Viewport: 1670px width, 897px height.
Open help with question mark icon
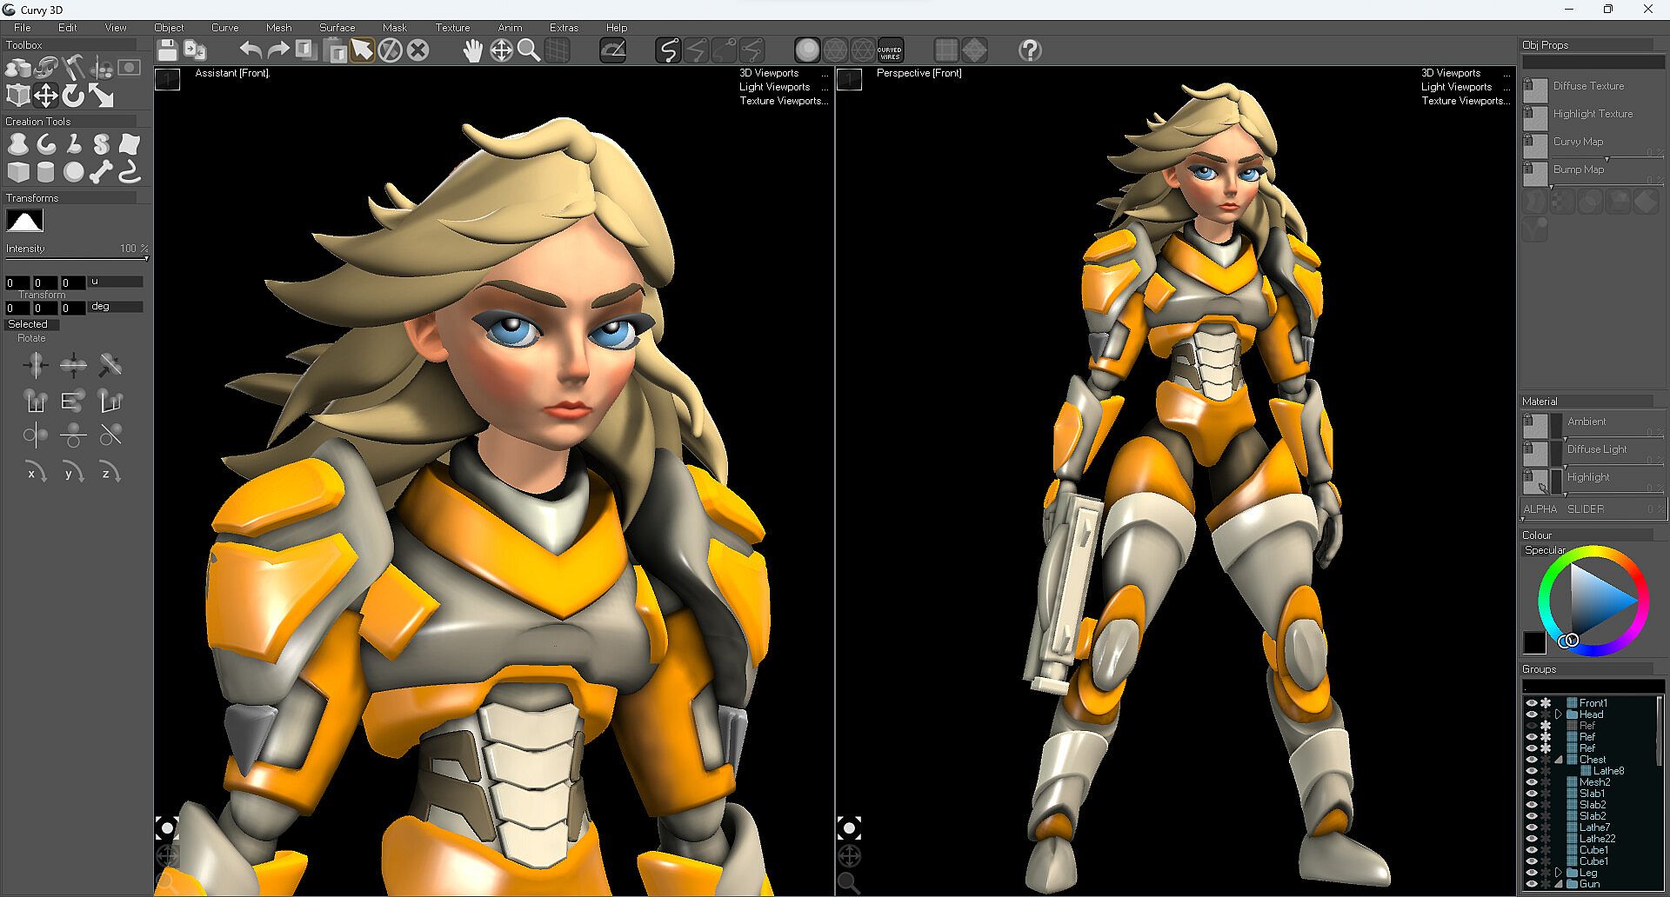click(1030, 50)
